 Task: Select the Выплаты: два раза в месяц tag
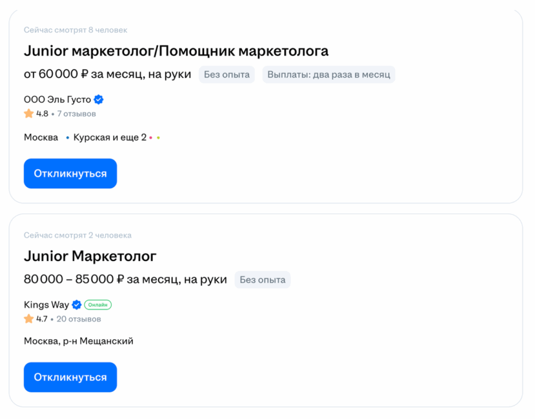(329, 74)
